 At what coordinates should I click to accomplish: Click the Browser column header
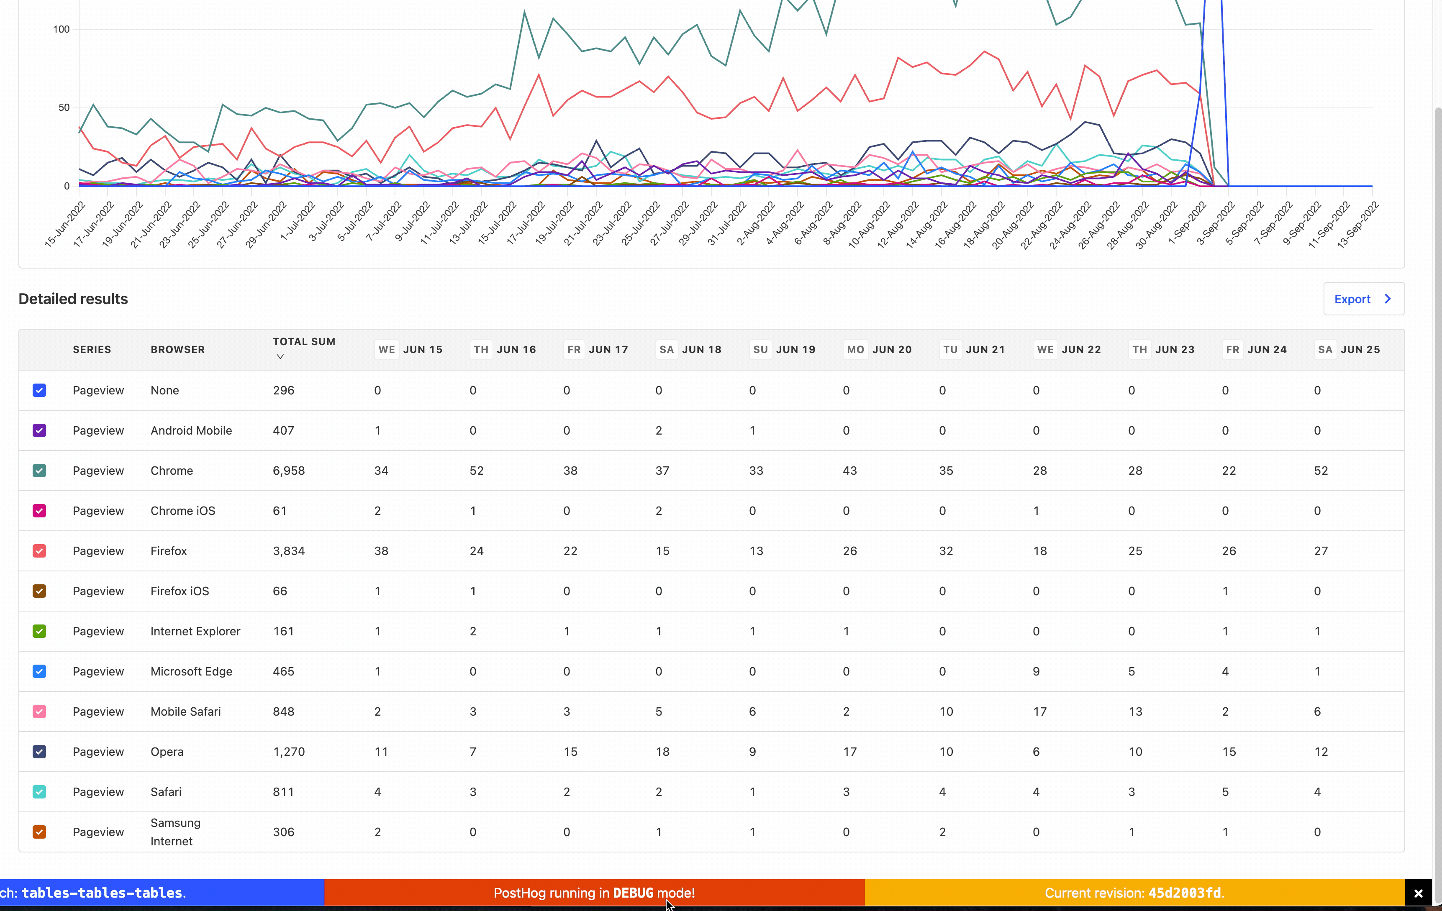[x=177, y=350]
